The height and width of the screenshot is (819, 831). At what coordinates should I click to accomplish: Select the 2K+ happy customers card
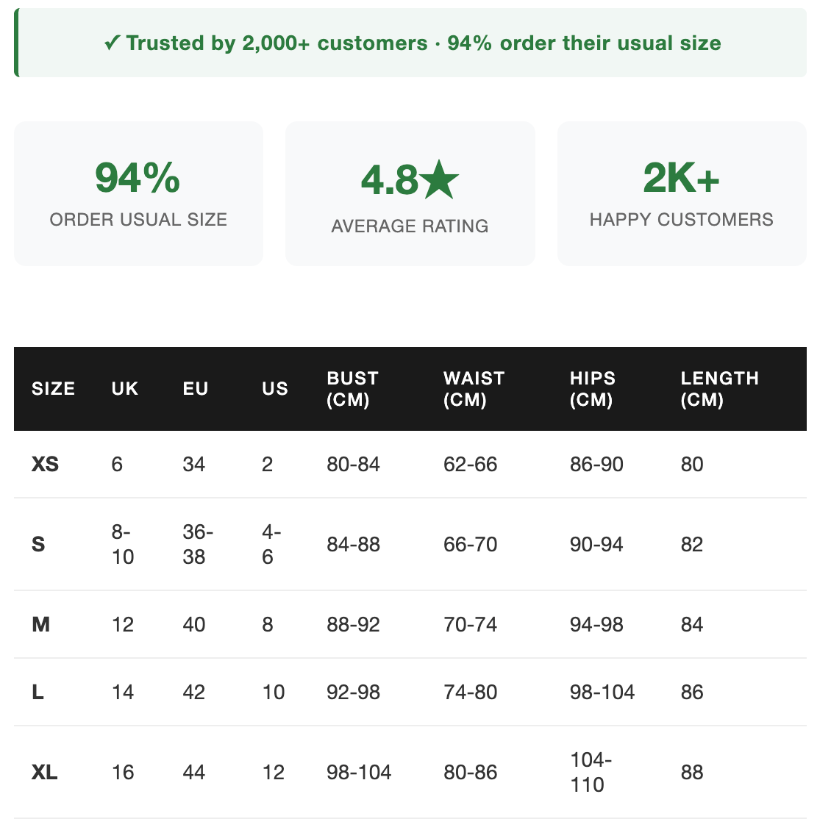coord(681,193)
